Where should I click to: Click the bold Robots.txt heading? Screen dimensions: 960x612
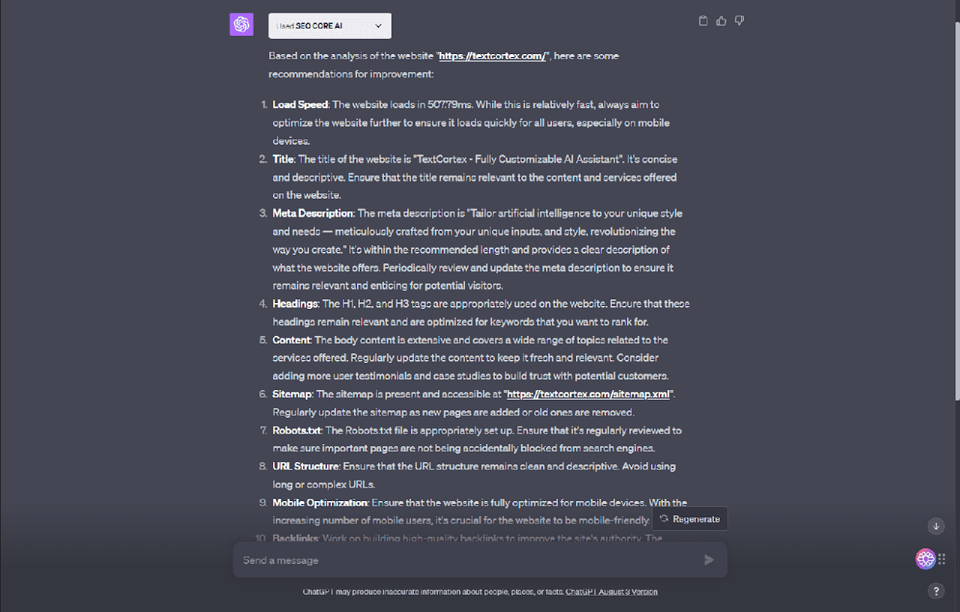click(298, 430)
